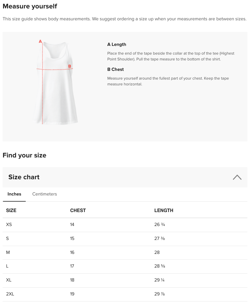Viewport: 252px width, 303px height.
Task: Click the chevron arrow beside Size chart
Action: pyautogui.click(x=237, y=177)
